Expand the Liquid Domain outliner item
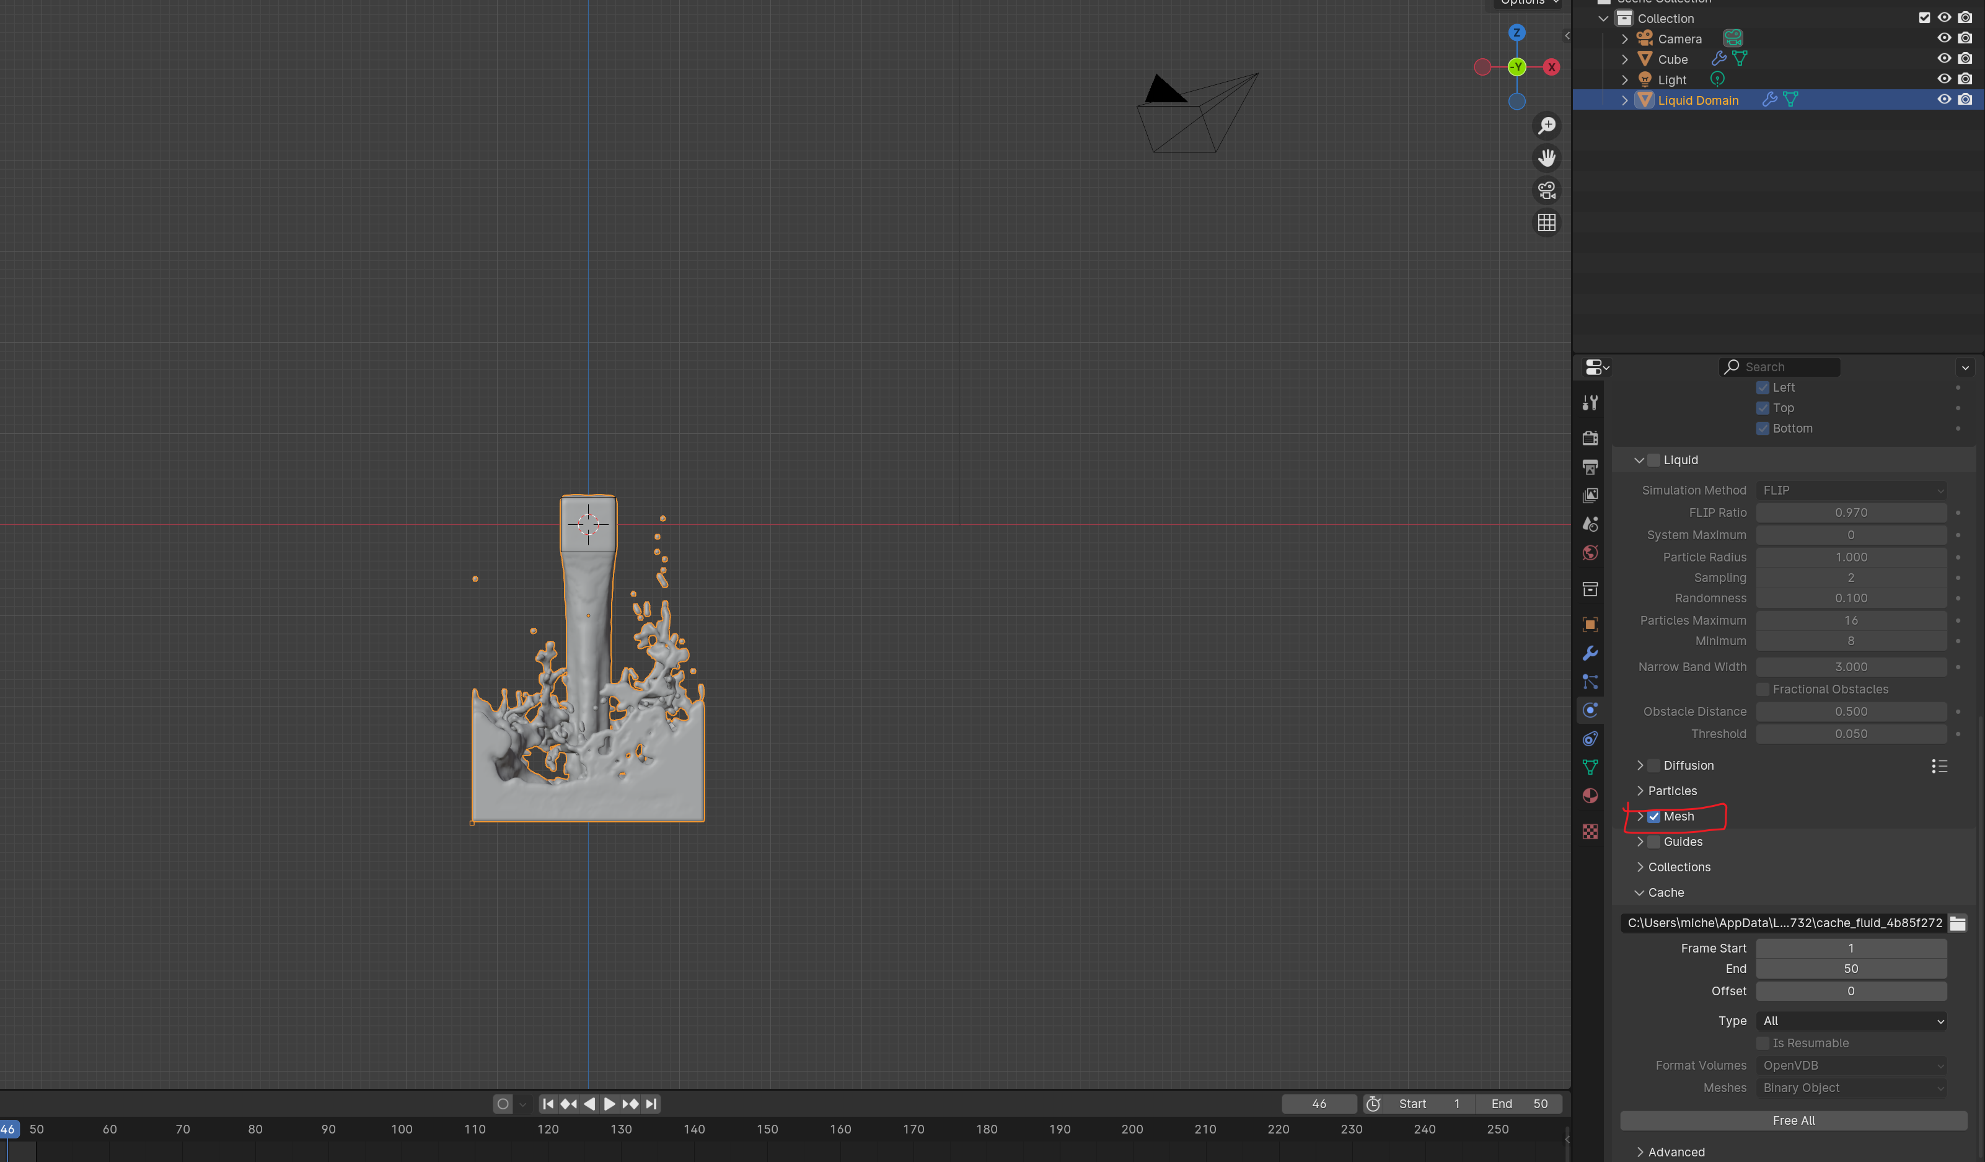Image resolution: width=1985 pixels, height=1162 pixels. tap(1624, 100)
